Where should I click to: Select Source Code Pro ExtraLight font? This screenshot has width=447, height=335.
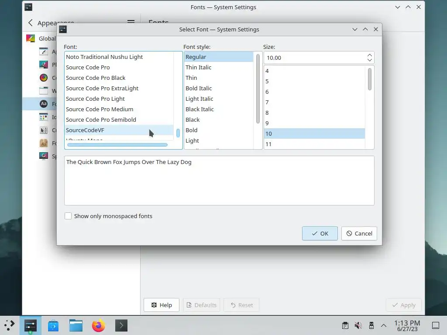[119, 88]
